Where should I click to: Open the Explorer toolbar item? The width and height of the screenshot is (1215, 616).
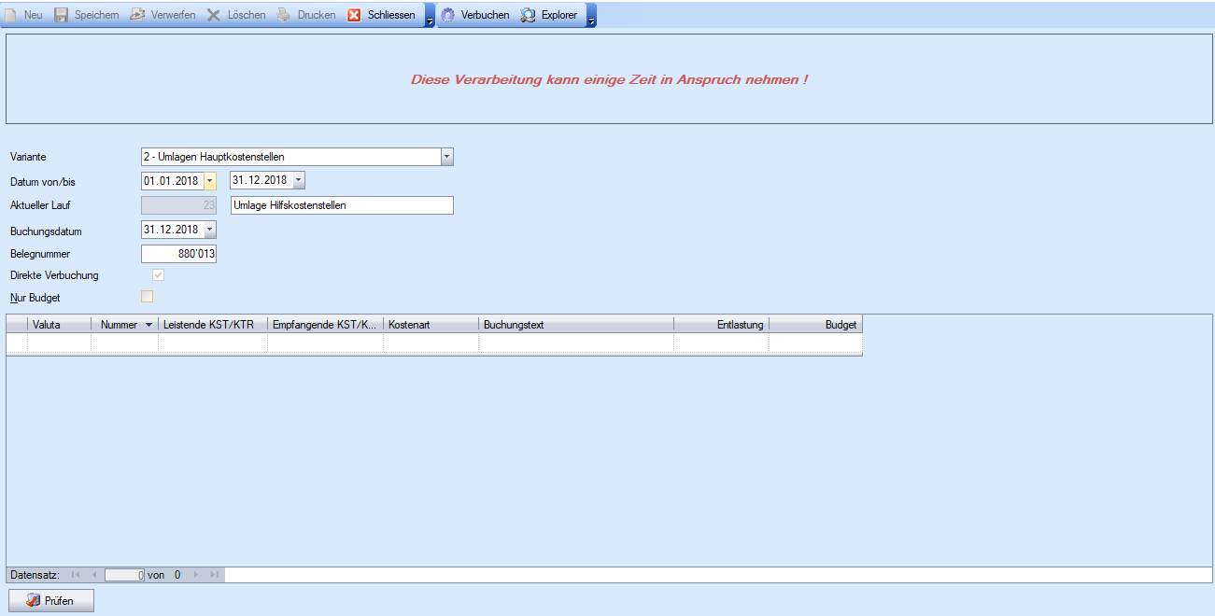[549, 15]
